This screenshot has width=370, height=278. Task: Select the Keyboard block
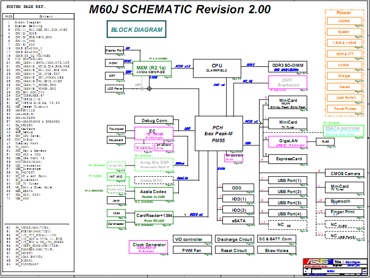point(116,140)
